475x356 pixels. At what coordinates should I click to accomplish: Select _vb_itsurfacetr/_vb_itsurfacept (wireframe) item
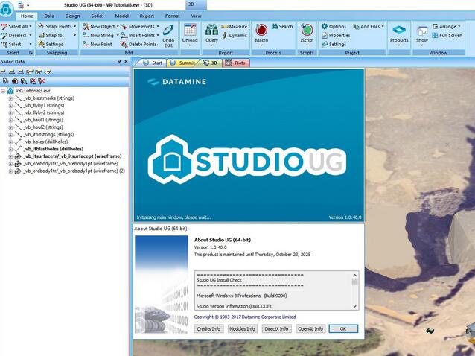72,156
